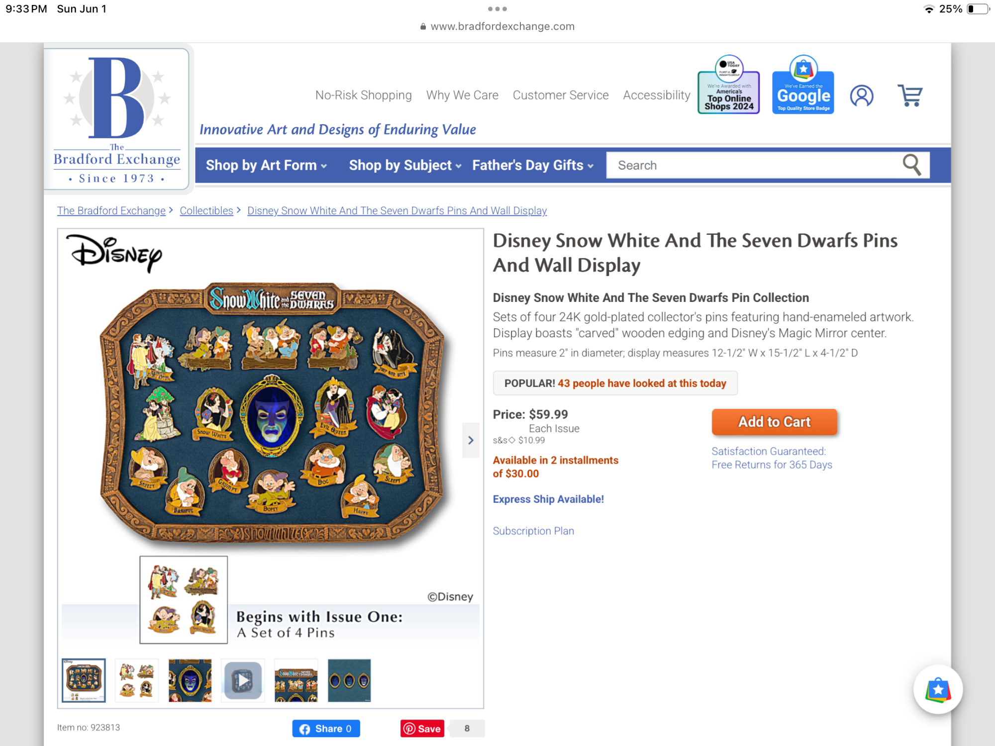Go to Bradford Exchange logo homepage
995x746 pixels.
point(117,119)
